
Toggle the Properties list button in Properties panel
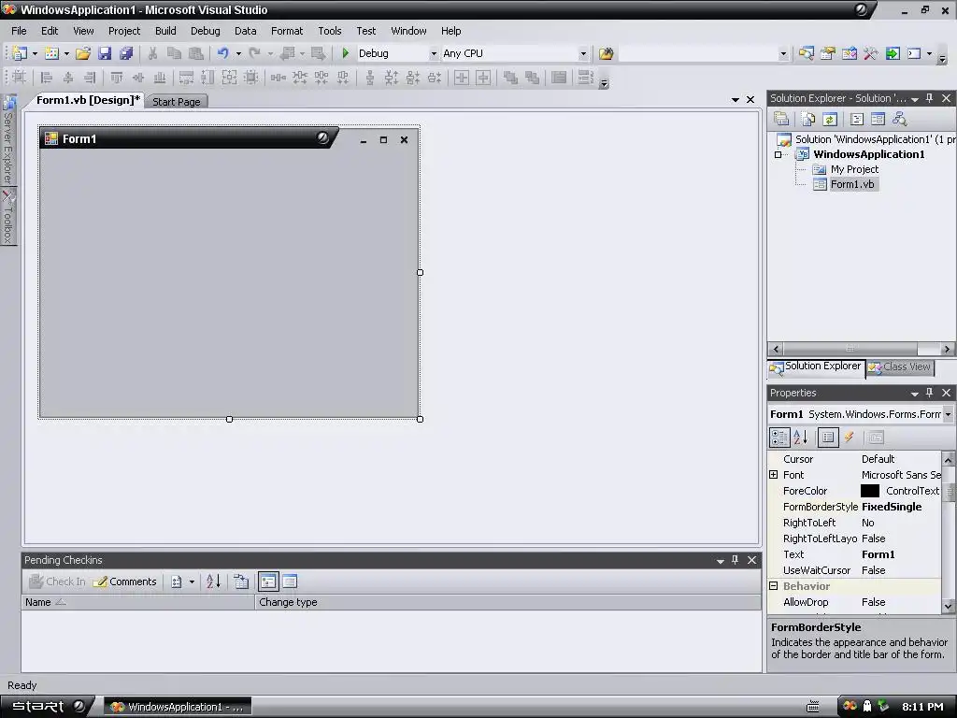pos(828,438)
